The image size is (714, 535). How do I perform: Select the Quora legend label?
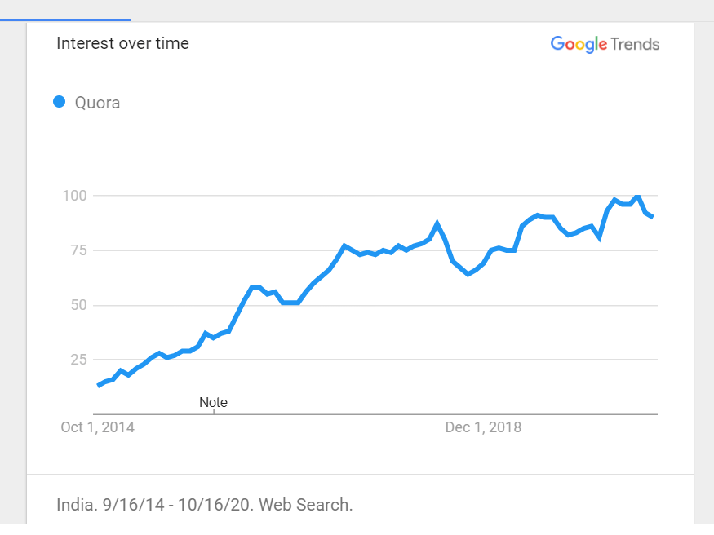pos(97,103)
